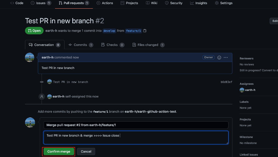
Task: Click the Files changed count badge
Action: click(162, 45)
